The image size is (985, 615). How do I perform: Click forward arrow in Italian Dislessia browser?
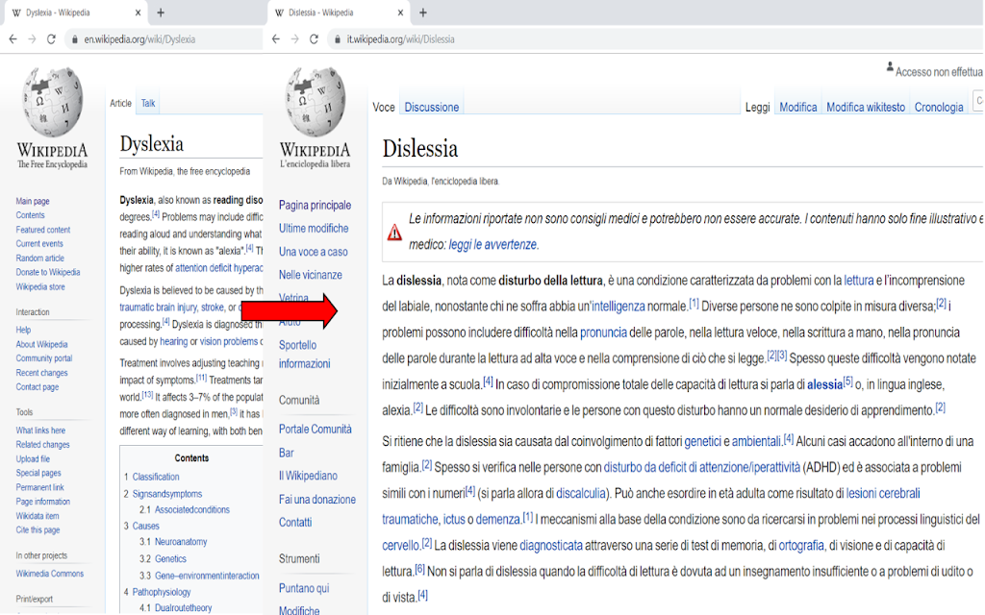pos(294,38)
